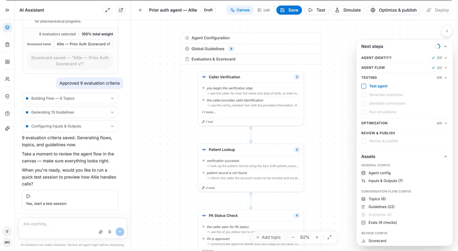The width and height of the screenshot is (458, 251).
Task: Open the Agent Configuration row
Action: [x=251, y=38]
